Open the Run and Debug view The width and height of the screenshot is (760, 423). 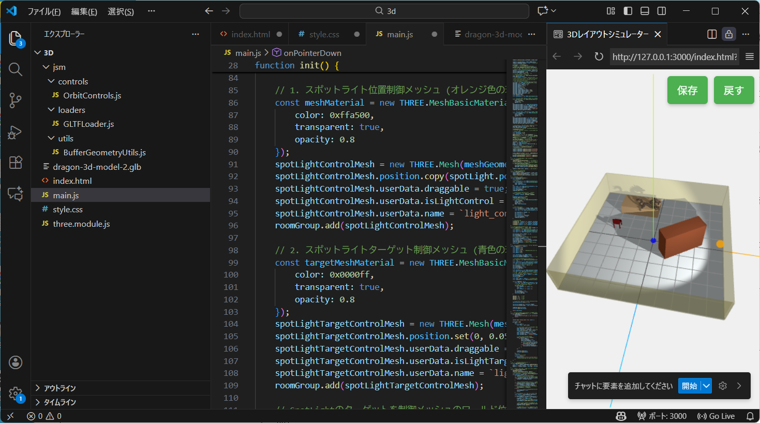(x=16, y=132)
